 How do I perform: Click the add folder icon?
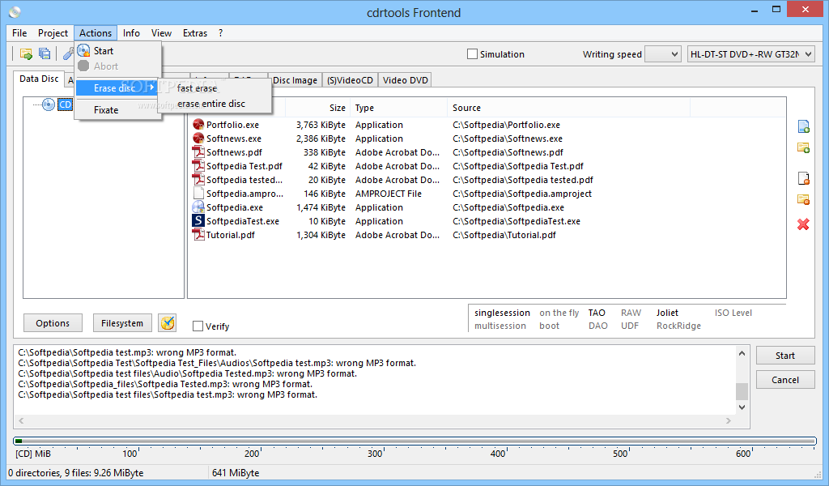803,147
